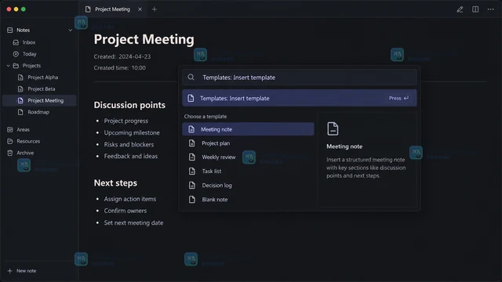Open a new tab with plus icon
Image resolution: width=502 pixels, height=282 pixels.
(x=155, y=9)
